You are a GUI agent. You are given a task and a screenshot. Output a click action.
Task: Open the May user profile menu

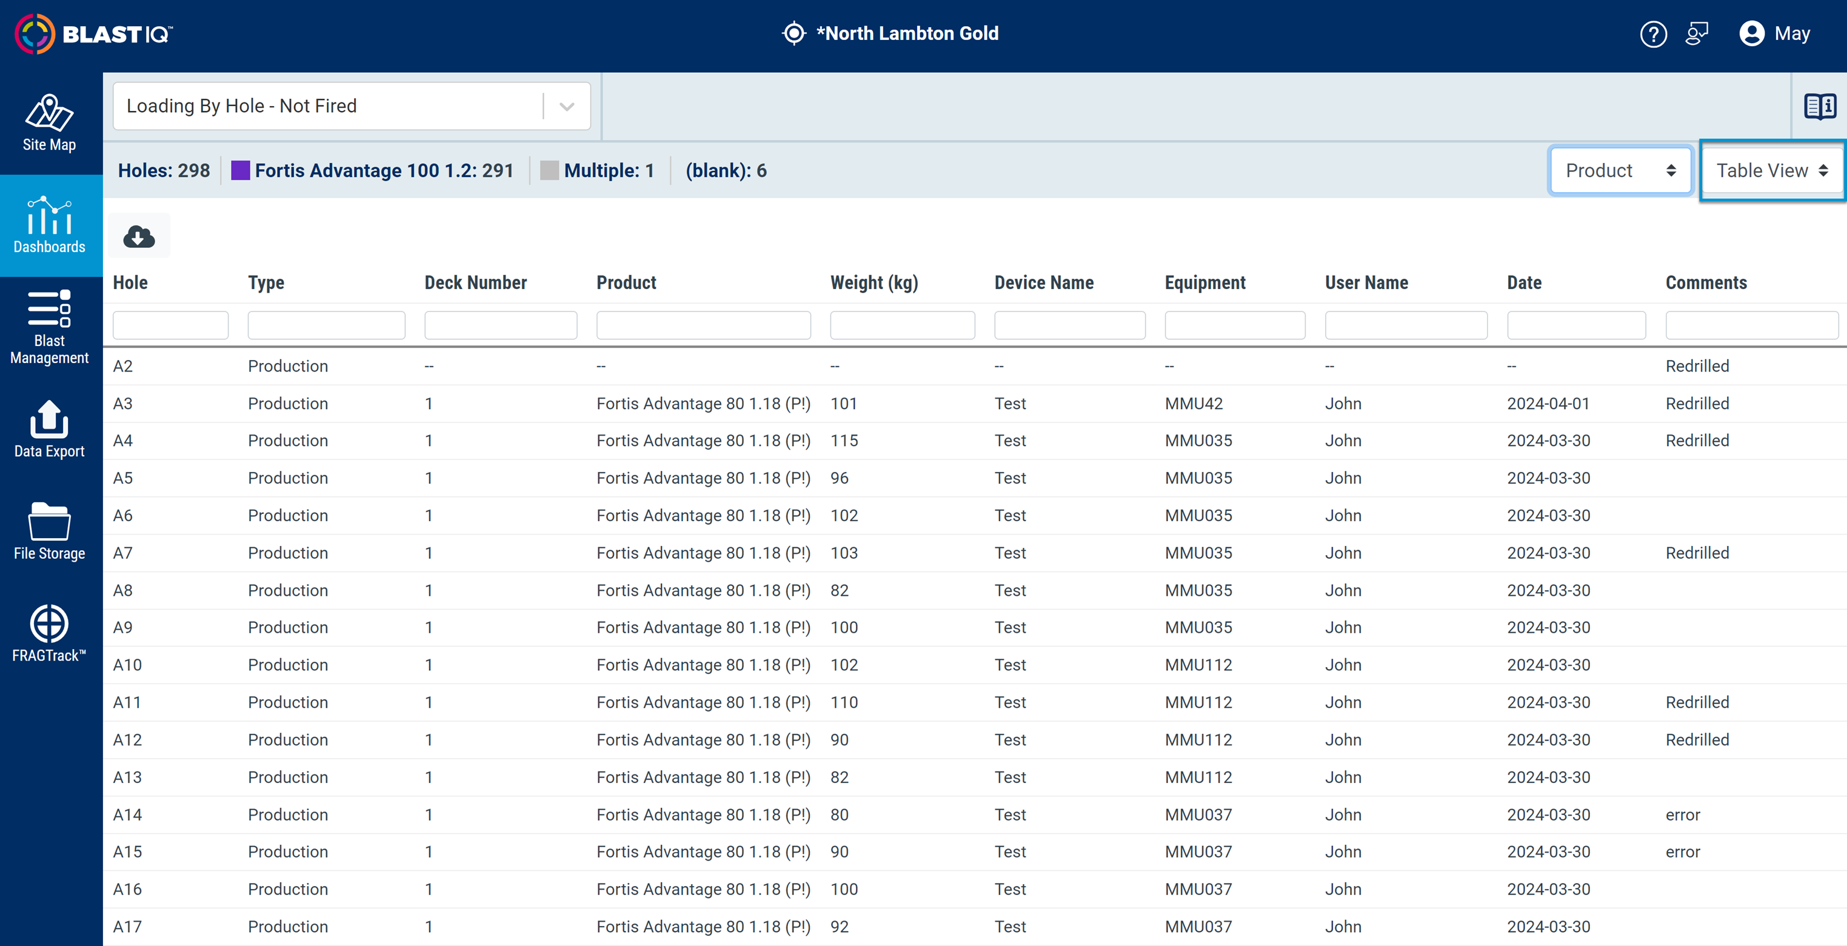1775,34
